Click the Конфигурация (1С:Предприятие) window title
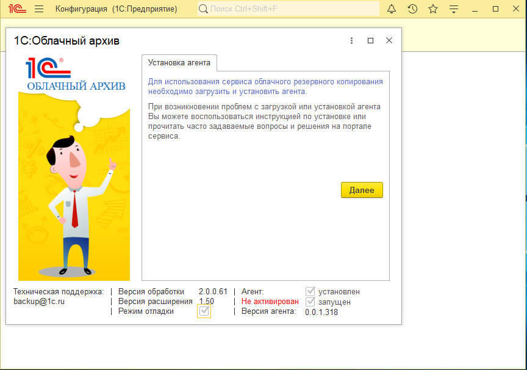Viewport: 527px width, 370px height. coord(117,9)
